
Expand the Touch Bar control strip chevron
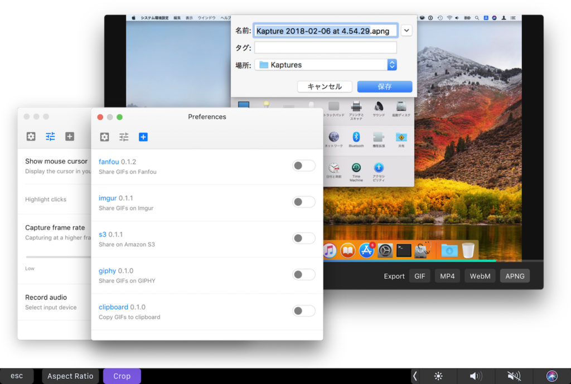click(415, 376)
